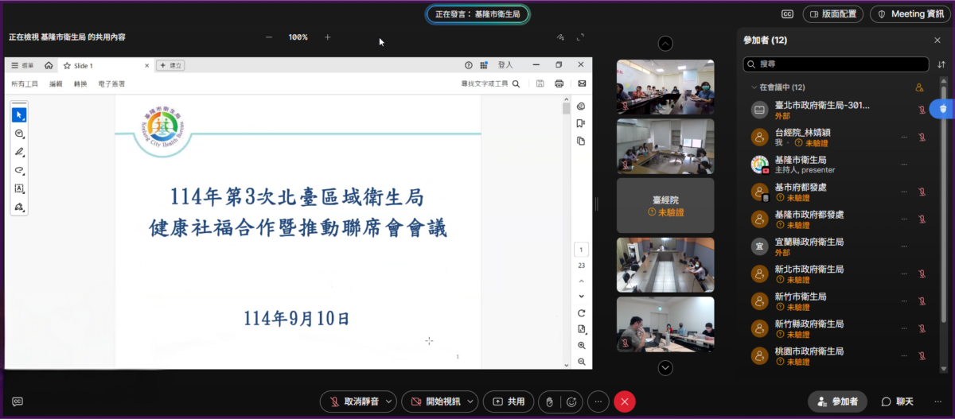Click the sort participants icon

[941, 64]
